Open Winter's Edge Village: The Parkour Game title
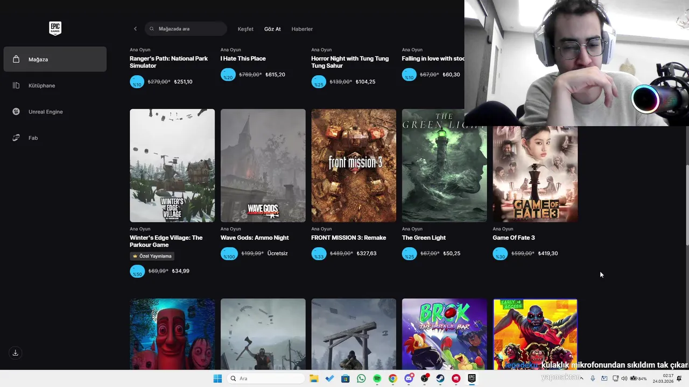 pyautogui.click(x=166, y=241)
